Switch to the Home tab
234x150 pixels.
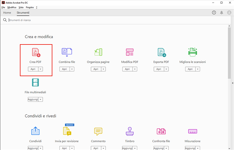pyautogui.click(x=7, y=12)
